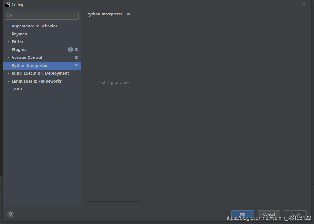Confirm settings with the OK button
The width and height of the screenshot is (314, 224).
click(x=243, y=214)
